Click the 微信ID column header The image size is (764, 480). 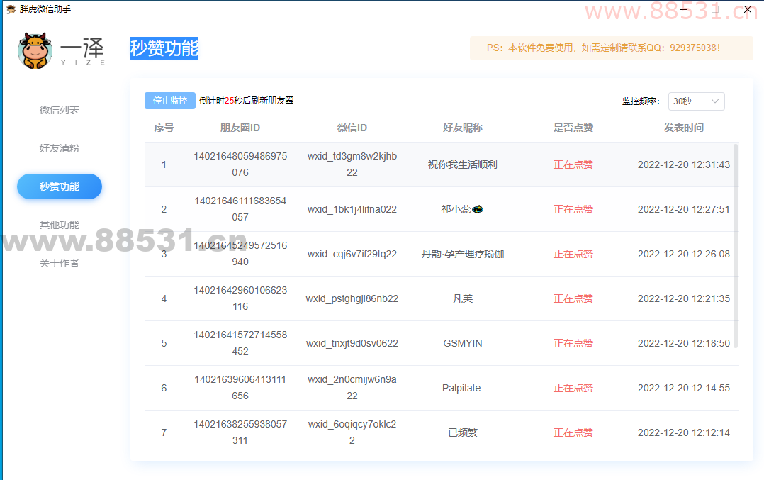[x=352, y=128]
